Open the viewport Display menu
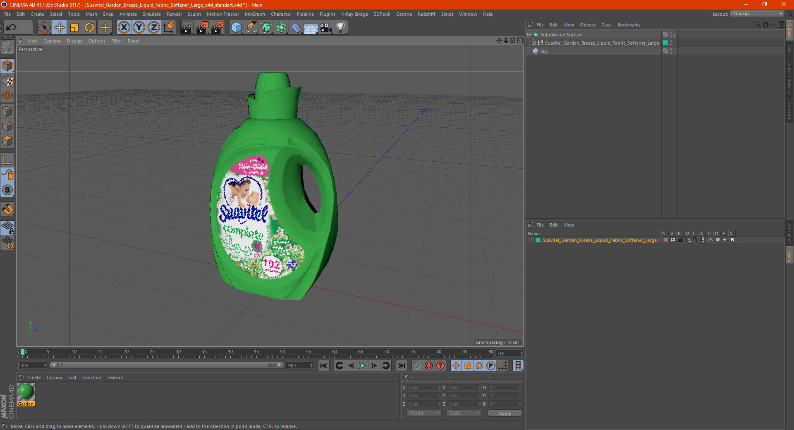The height and width of the screenshot is (430, 794). coord(74,41)
